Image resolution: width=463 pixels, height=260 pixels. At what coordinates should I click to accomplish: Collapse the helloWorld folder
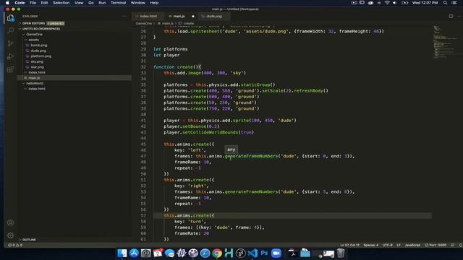click(x=35, y=84)
